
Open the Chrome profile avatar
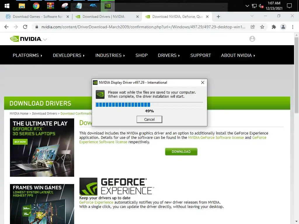click(x=283, y=27)
